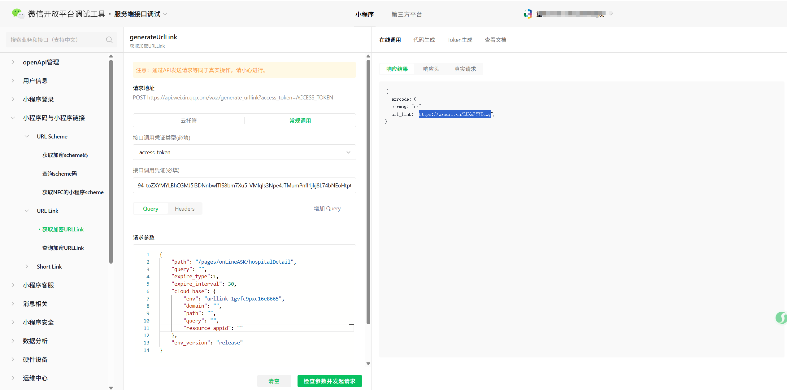Open the 代码生成 tab
Screen dimensions: 787x390
tap(424, 40)
